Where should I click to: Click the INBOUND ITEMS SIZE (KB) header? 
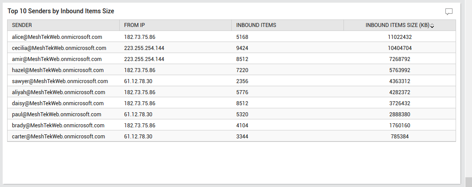[398, 25]
